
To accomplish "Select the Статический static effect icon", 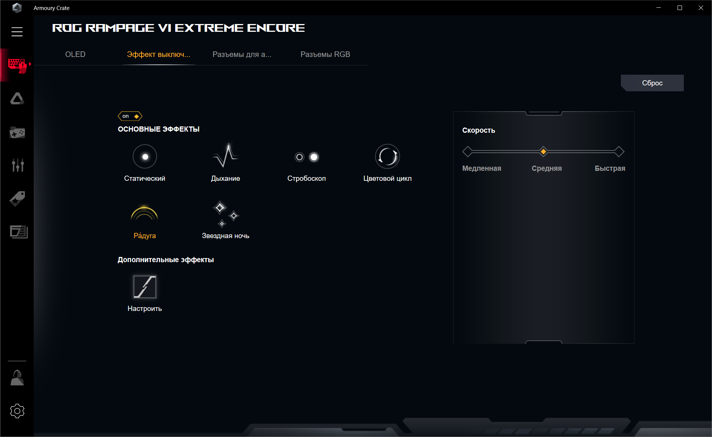I will [x=145, y=157].
